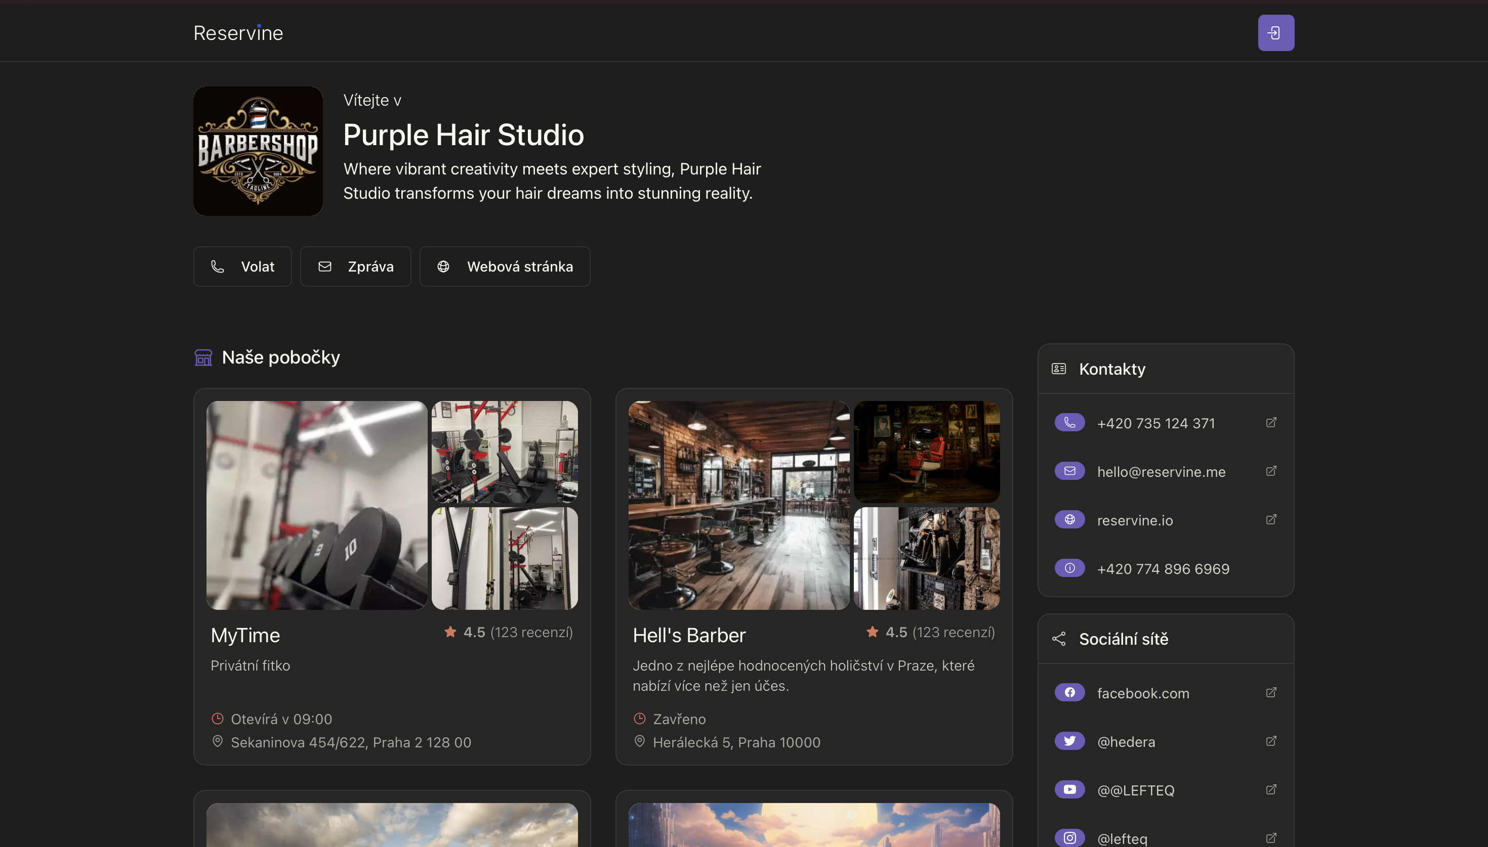Image resolution: width=1488 pixels, height=847 pixels.
Task: Click the globe icon beside reservine.io
Action: pos(1069,519)
